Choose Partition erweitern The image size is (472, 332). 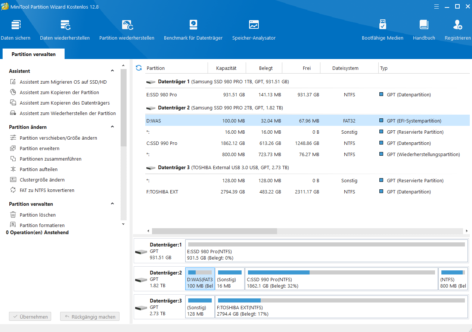coord(39,148)
